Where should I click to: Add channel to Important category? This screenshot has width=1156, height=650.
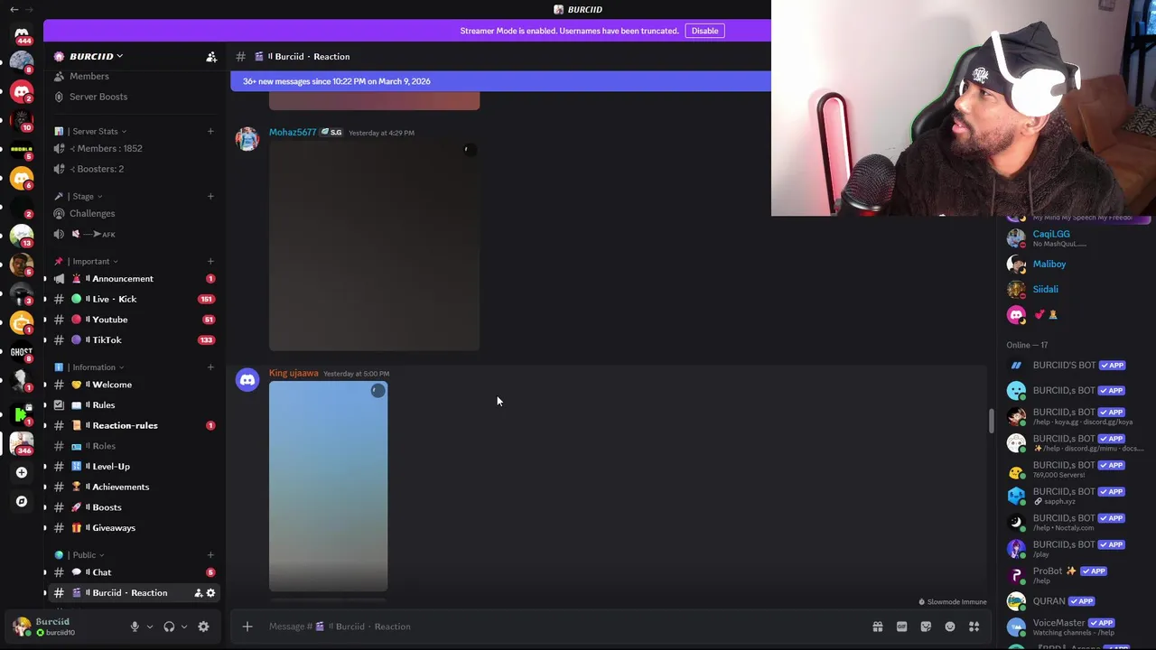210,261
